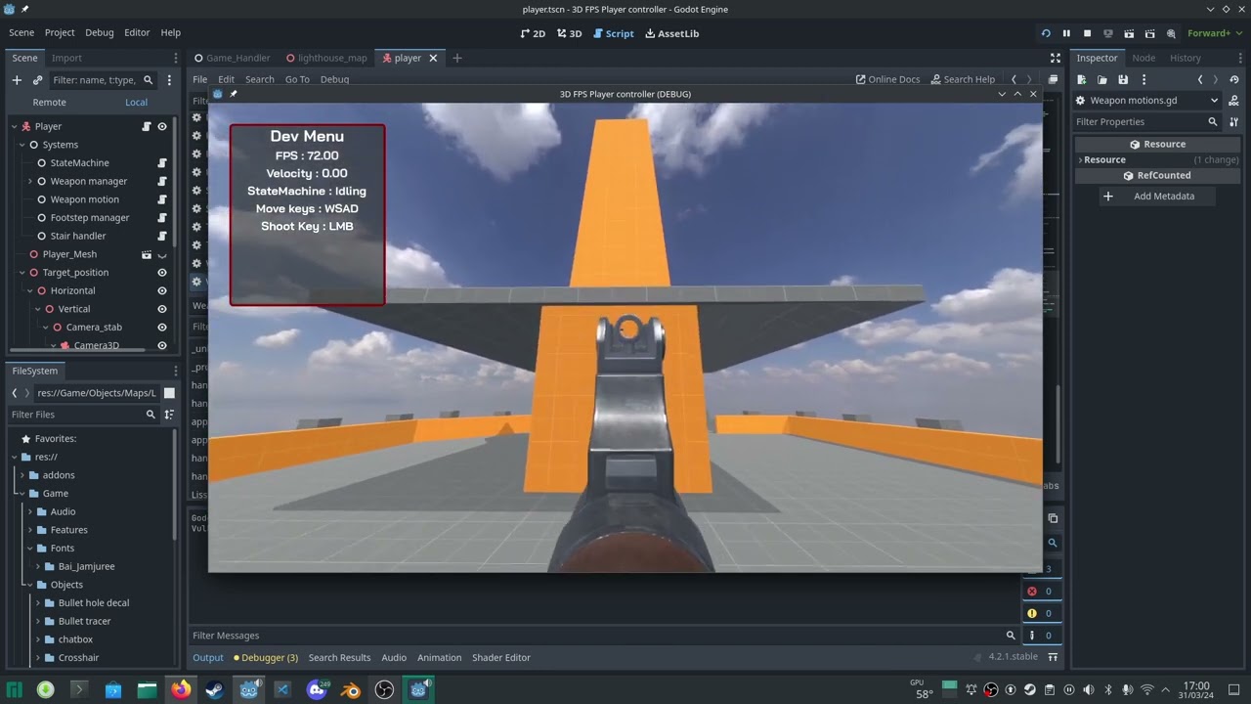Screen dimensions: 1251x704
Task: Toggle visibility of the Vertical node
Action: (162, 309)
